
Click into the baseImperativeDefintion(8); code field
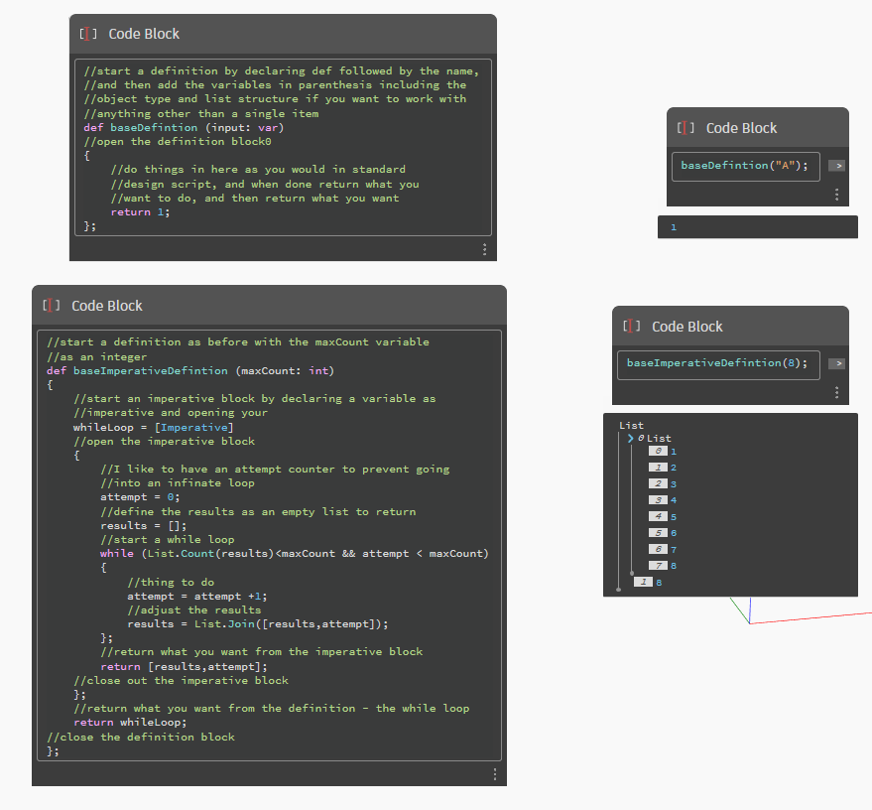pos(718,364)
